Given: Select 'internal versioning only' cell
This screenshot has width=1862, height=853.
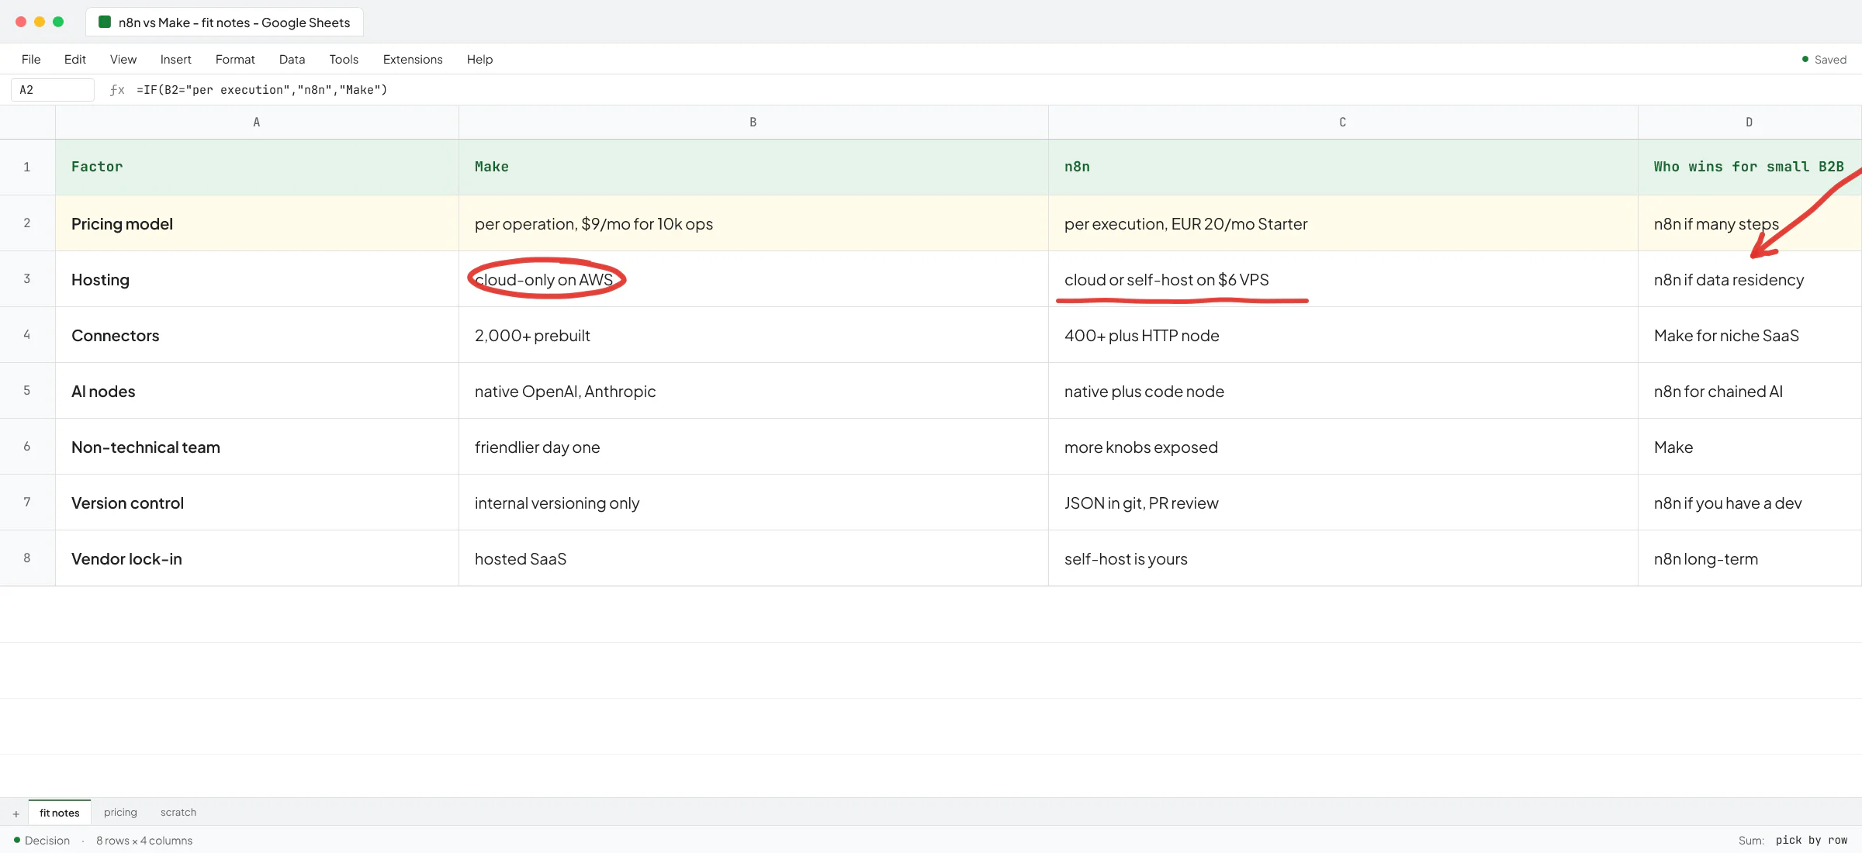Looking at the screenshot, I should click(x=753, y=502).
